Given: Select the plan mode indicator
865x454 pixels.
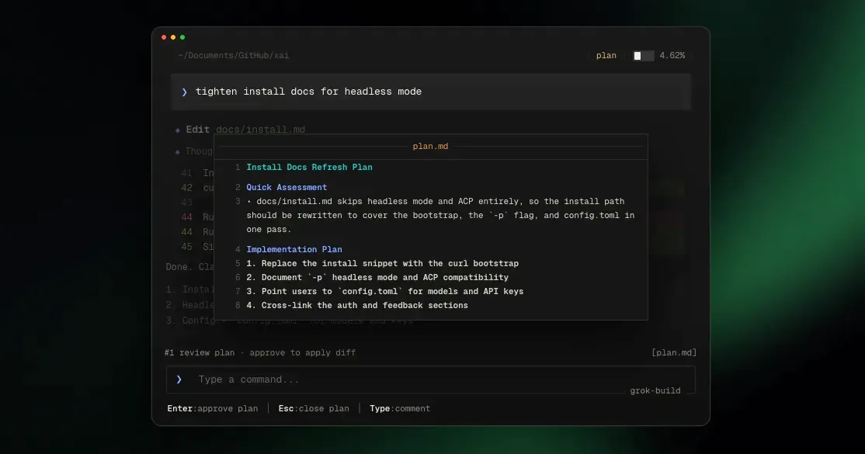Looking at the screenshot, I should pyautogui.click(x=606, y=56).
